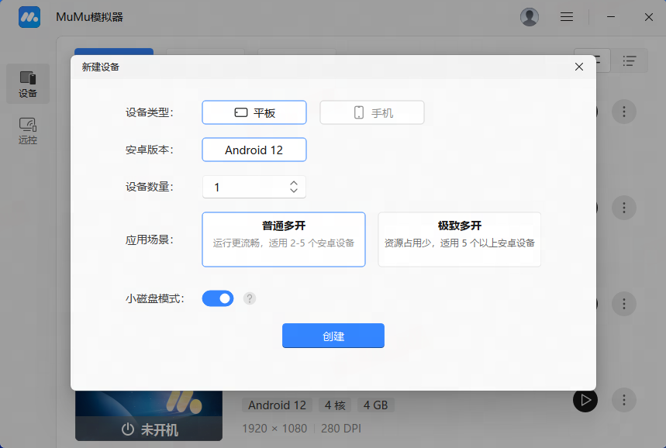
Task: Click the 创建 button
Action: (x=333, y=336)
